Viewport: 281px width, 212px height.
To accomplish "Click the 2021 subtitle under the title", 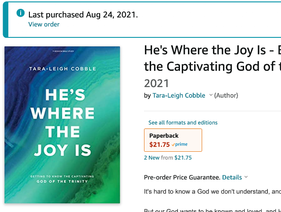I will (x=156, y=83).
